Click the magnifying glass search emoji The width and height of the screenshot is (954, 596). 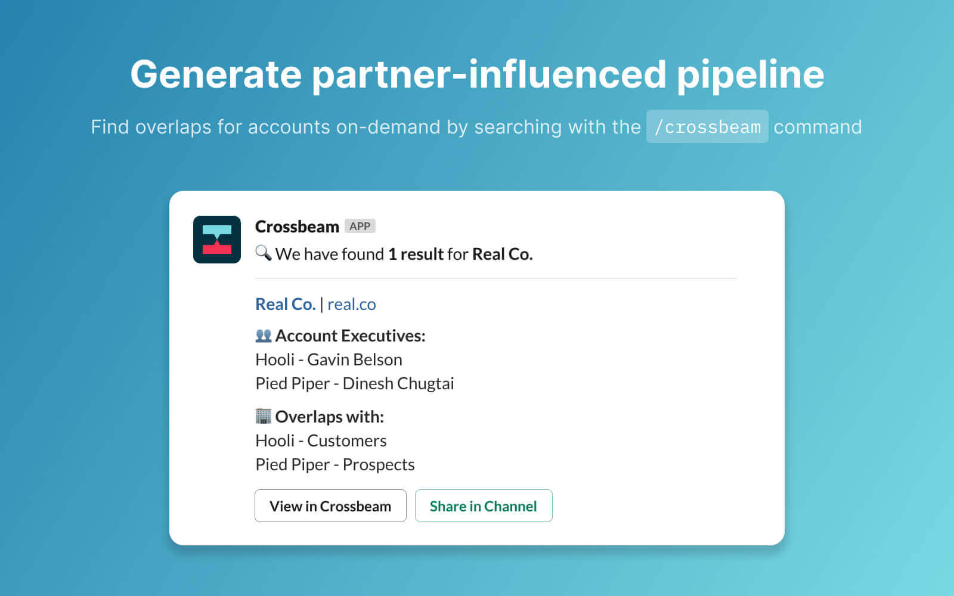coord(264,253)
